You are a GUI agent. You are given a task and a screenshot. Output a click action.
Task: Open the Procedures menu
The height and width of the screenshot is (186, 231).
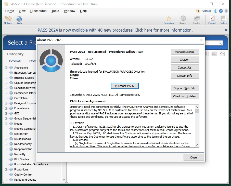38,11
